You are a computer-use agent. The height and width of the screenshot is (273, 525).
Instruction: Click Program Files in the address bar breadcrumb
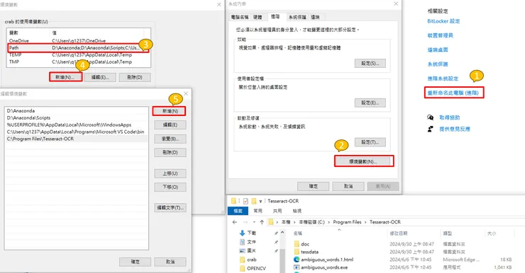[347, 222]
